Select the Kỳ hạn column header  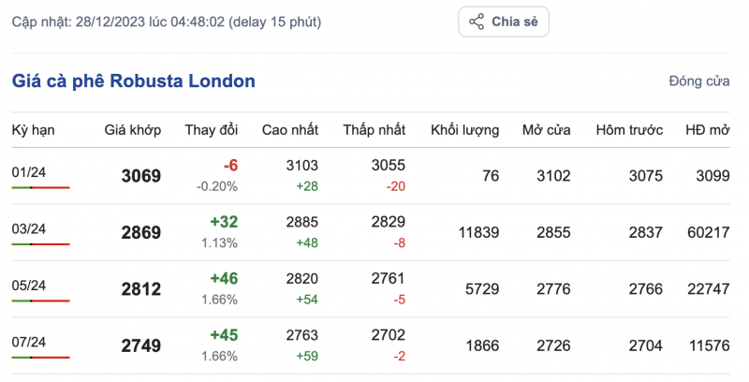[x=34, y=130]
